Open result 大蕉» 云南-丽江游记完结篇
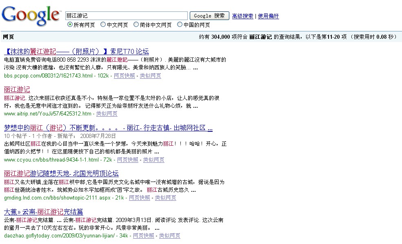 44,212
